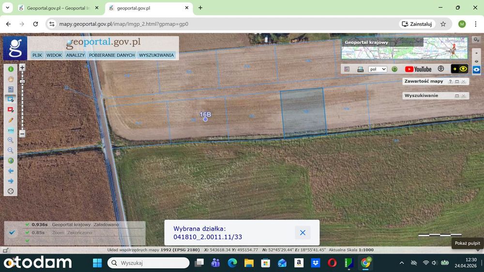Pick the yellow pencil drawing tool
Viewport: 484px width, 272px height.
click(x=11, y=120)
